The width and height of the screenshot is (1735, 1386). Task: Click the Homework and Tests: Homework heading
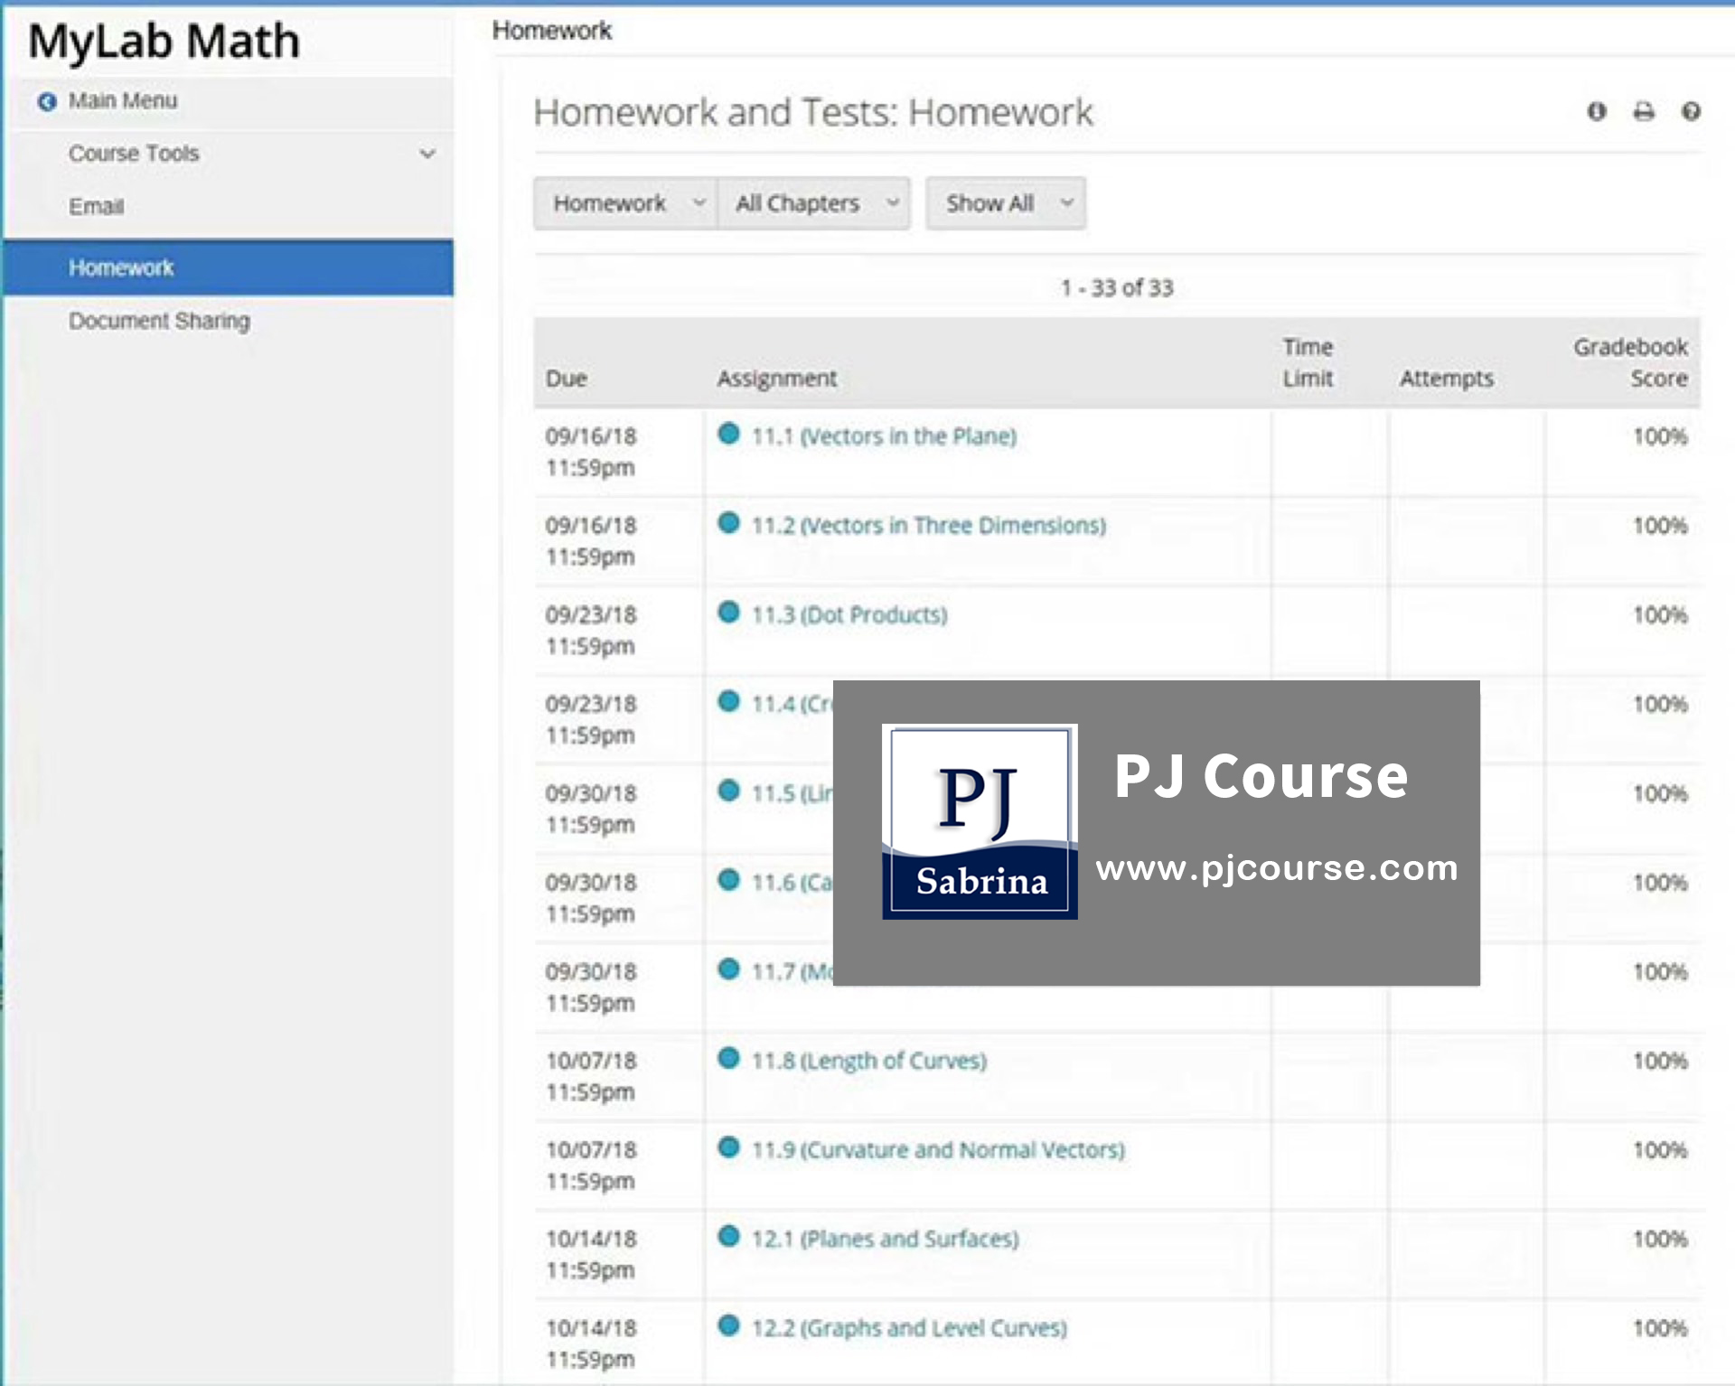tap(813, 113)
